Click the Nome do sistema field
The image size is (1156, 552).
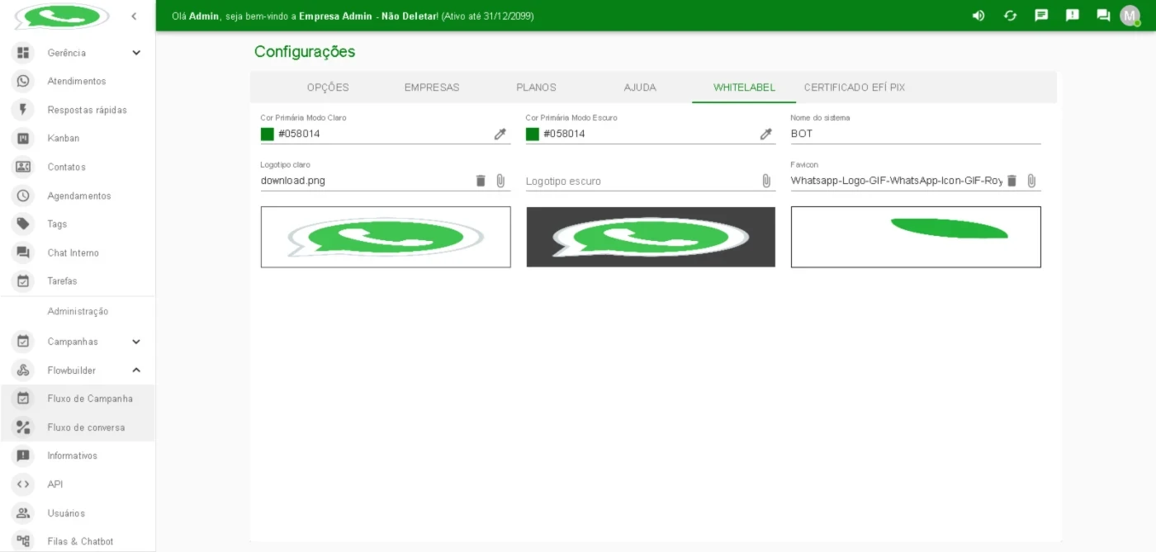tap(916, 134)
